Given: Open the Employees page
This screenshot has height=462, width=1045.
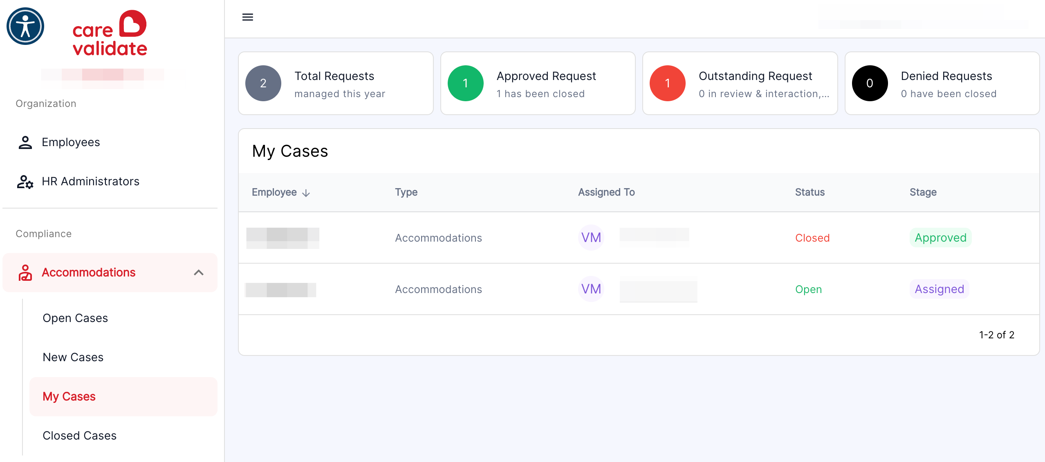Looking at the screenshot, I should 110,142.
